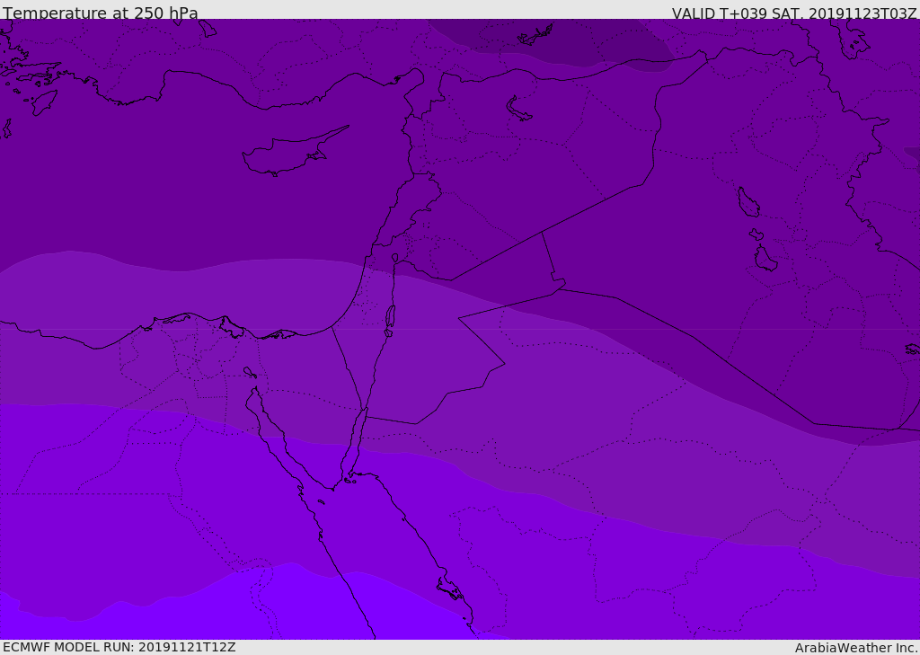
Task: Click the 'ArabiaWeather Inc' credit text
Action: (x=855, y=648)
